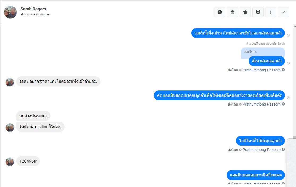Star this conversation for follow-up
Screen dimensions: 296x187
[245, 12]
